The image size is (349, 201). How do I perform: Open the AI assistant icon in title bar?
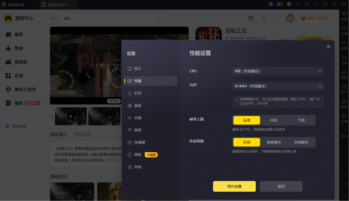tap(280, 4)
